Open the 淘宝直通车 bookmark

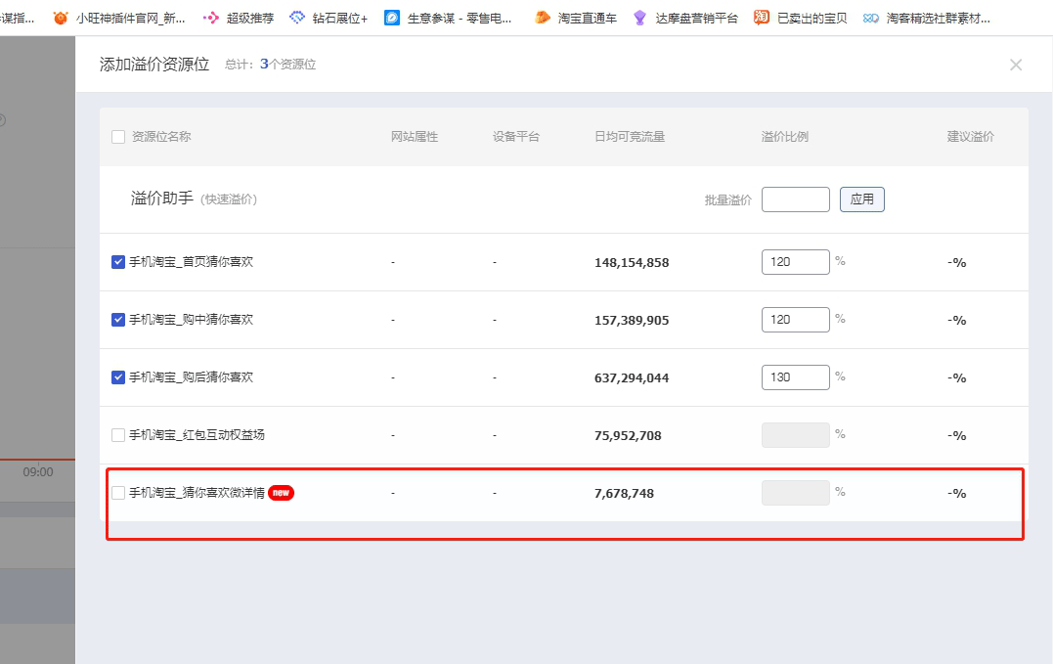[x=576, y=18]
